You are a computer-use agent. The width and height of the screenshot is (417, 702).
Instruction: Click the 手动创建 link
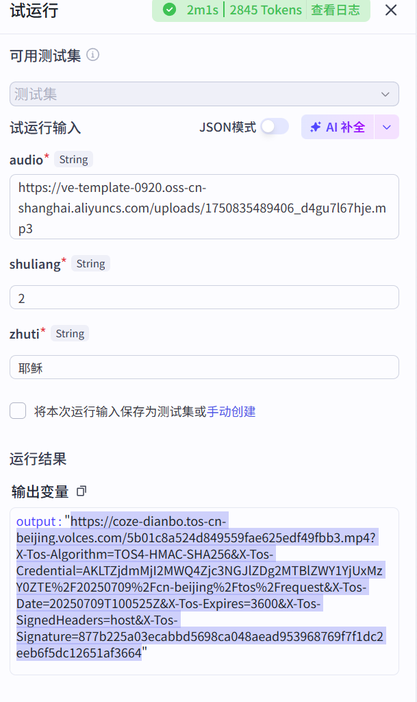(231, 411)
